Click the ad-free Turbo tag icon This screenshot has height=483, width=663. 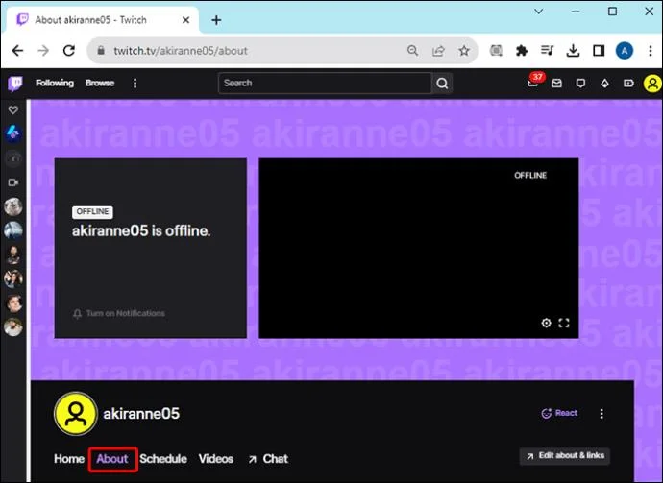tap(628, 84)
